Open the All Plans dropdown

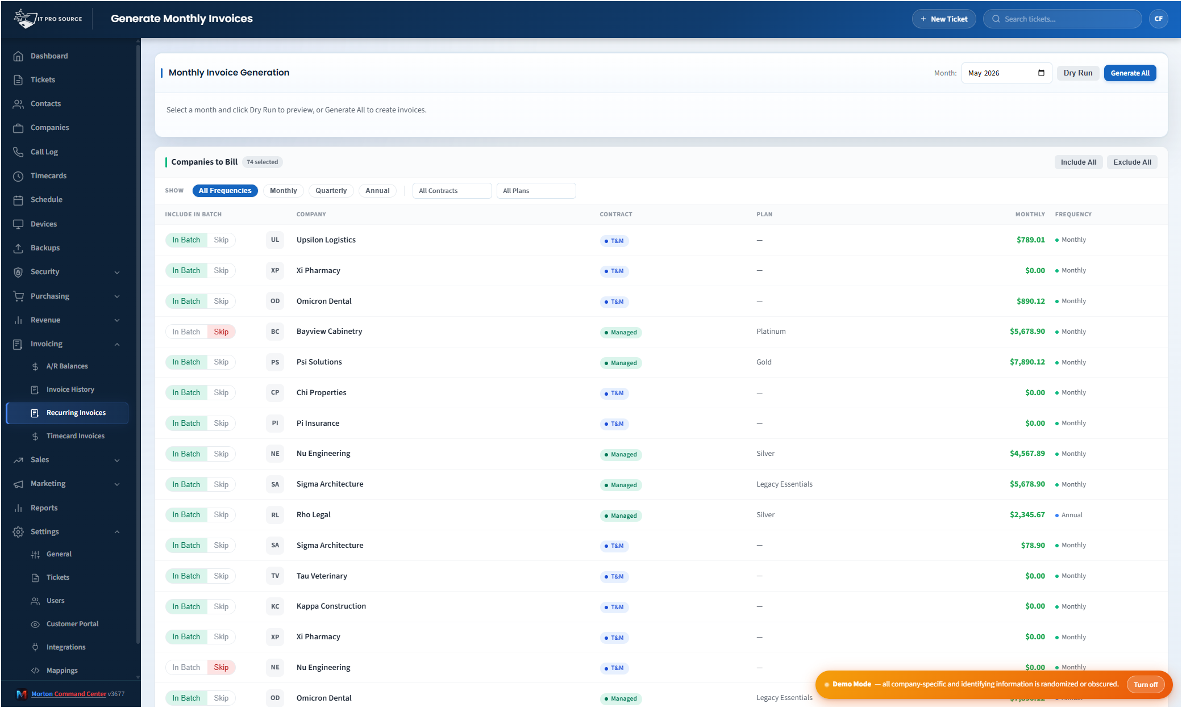(536, 191)
